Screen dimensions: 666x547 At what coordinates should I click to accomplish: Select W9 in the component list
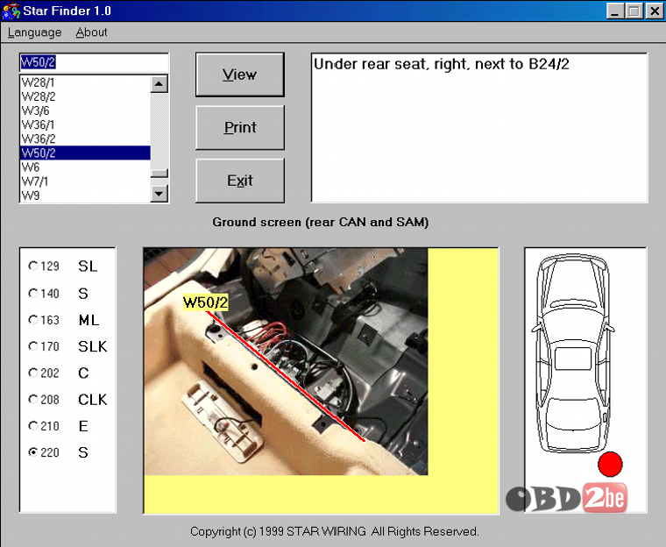[85, 195]
